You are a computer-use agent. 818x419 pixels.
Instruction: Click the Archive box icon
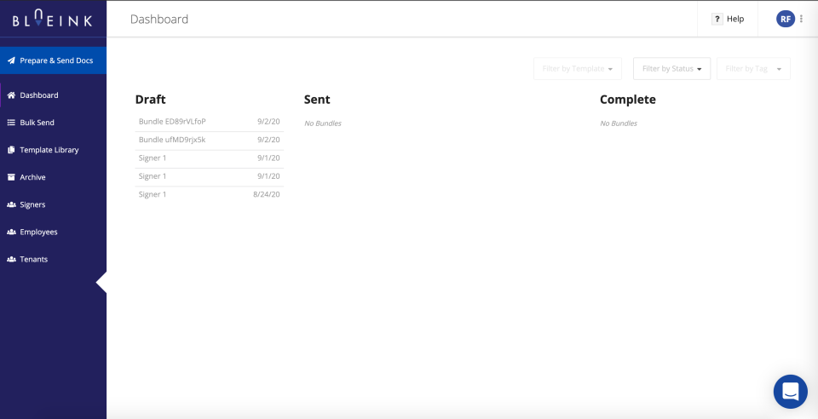(x=11, y=177)
